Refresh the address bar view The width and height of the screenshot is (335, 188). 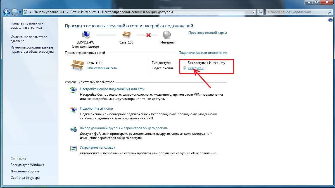tap(260, 12)
